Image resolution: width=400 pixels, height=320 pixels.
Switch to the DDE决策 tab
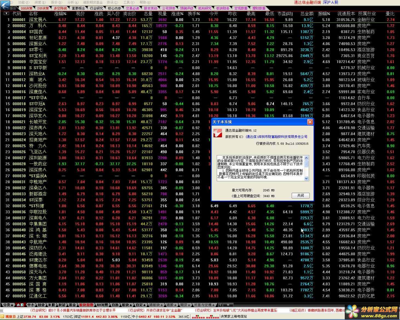(27, 8)
